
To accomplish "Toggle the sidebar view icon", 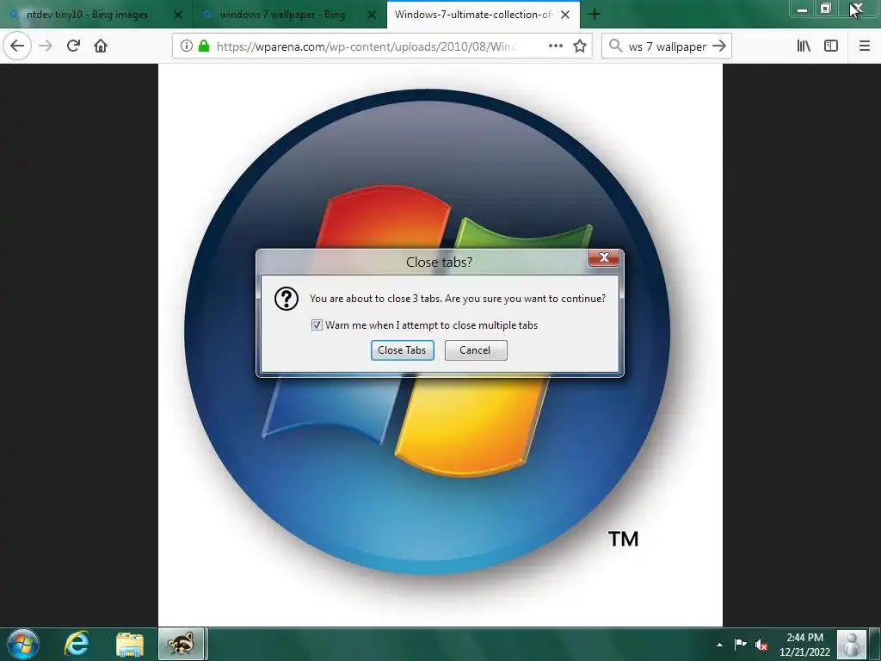I will pos(831,46).
